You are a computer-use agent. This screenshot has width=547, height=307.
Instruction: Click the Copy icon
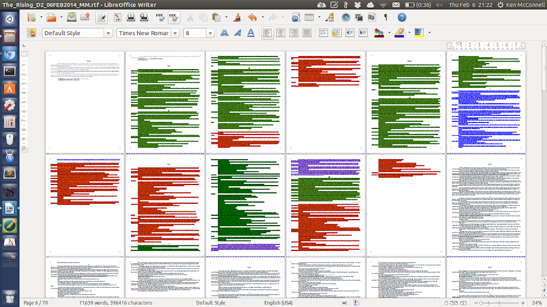[x=203, y=18]
